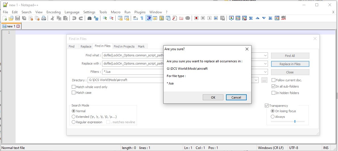
Task: Open the Encoding menu
Action: pos(54,12)
